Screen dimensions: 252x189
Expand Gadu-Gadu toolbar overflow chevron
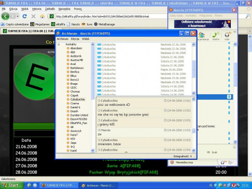click(x=235, y=32)
